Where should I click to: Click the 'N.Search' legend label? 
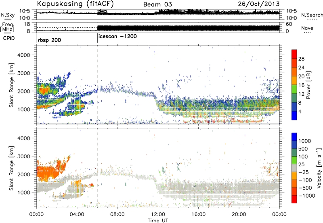tap(312, 15)
